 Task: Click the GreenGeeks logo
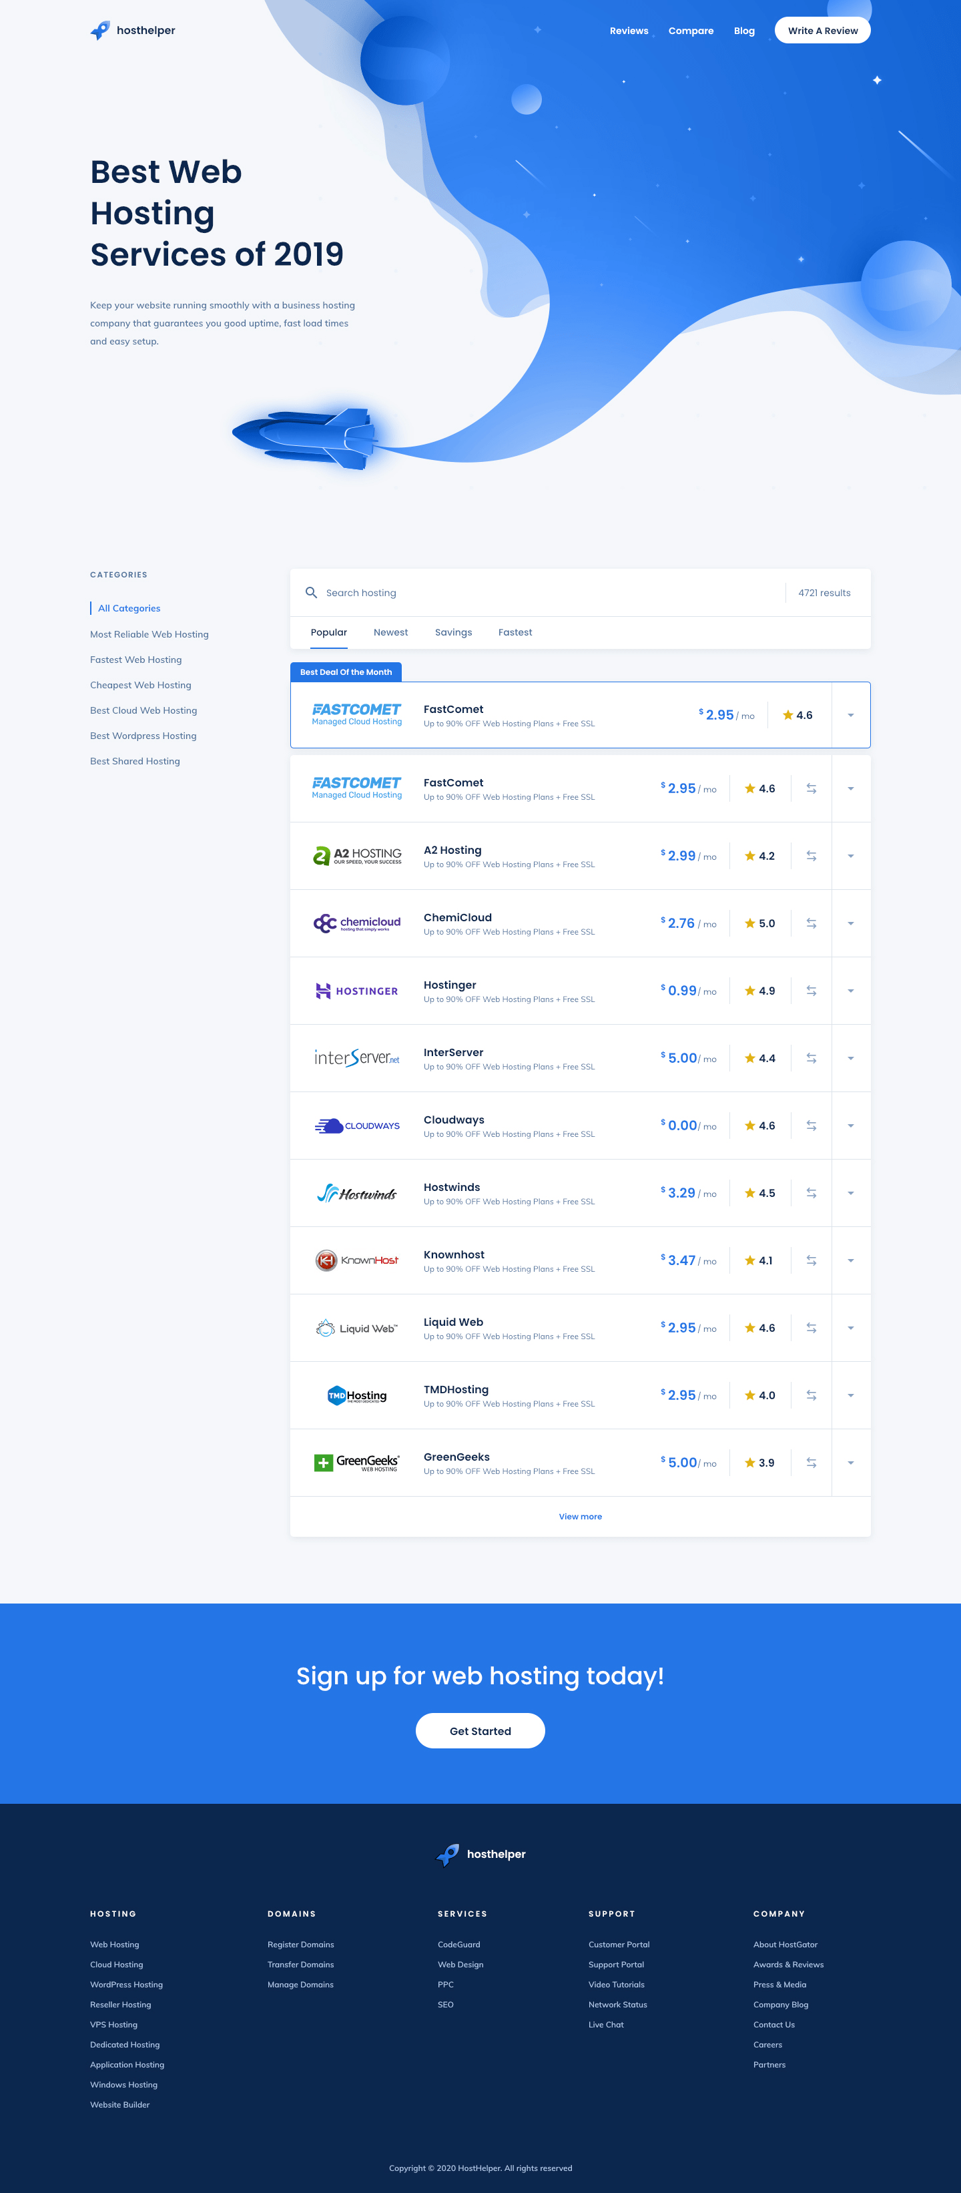[356, 1463]
